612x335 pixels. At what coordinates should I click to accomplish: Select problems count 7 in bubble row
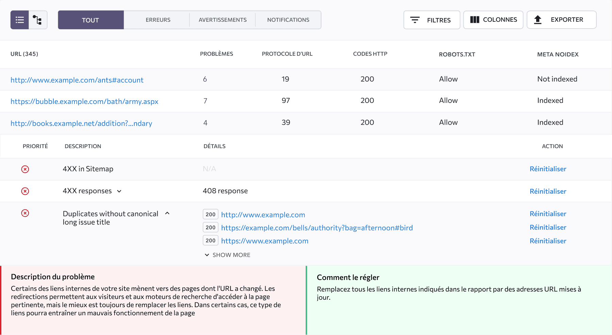[205, 101]
